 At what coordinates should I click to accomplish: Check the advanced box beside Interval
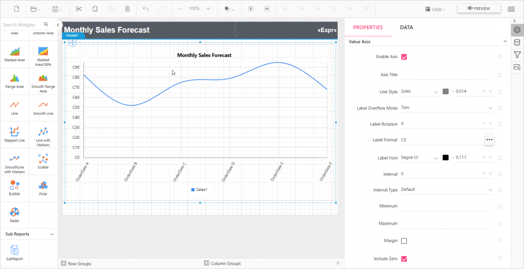point(499,174)
